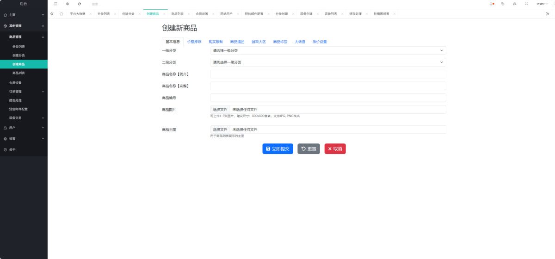Click the 重置 reset button
Image resolution: width=555 pixels, height=259 pixels.
308,149
